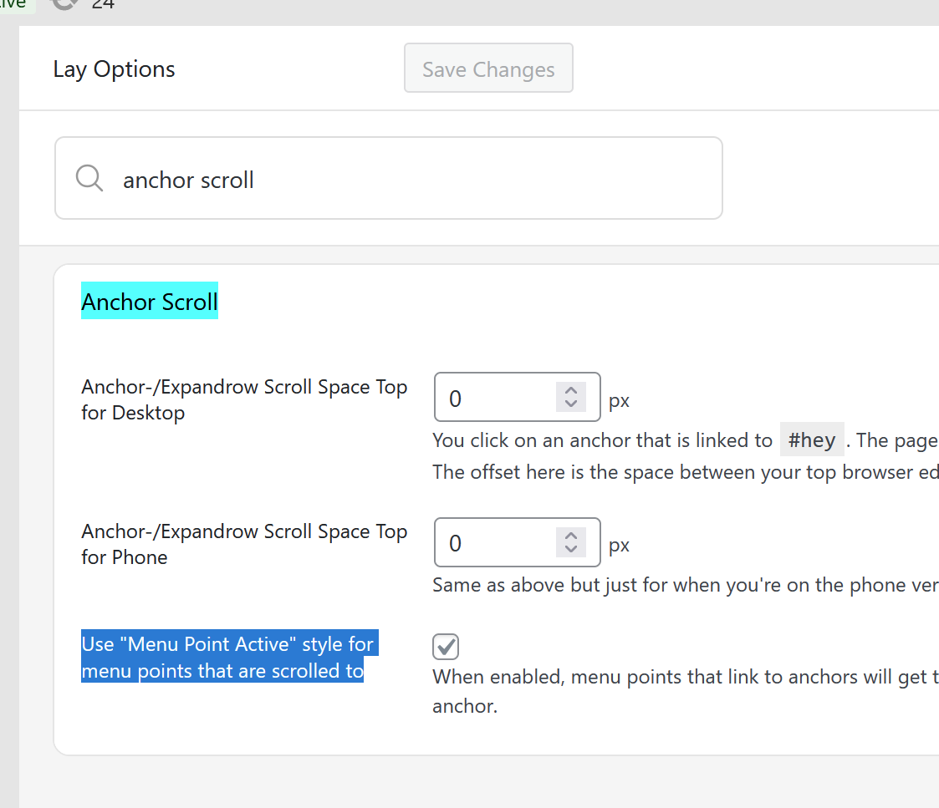This screenshot has width=939, height=808.
Task: Increase Phone scroll space with up arrow
Action: point(571,536)
